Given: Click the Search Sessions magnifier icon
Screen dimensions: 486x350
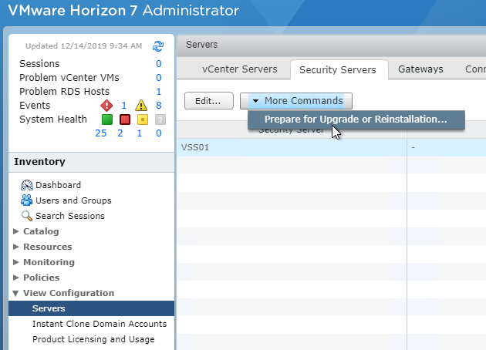Looking at the screenshot, I should [27, 216].
